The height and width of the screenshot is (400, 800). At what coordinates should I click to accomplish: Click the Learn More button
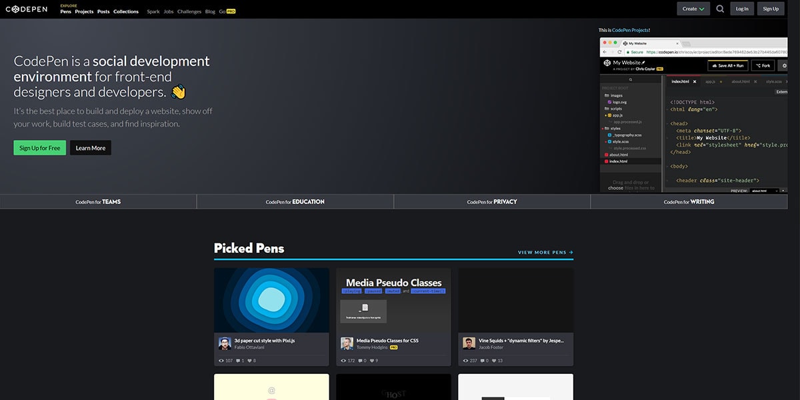(x=90, y=148)
